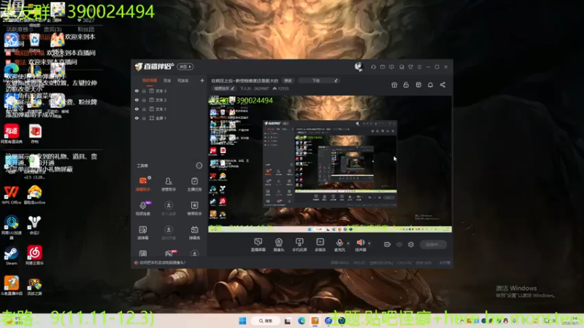This screenshot has height=328, width=584.
Task: Open the 弹幕助手 danmaku assistant tool
Action: pos(143,184)
